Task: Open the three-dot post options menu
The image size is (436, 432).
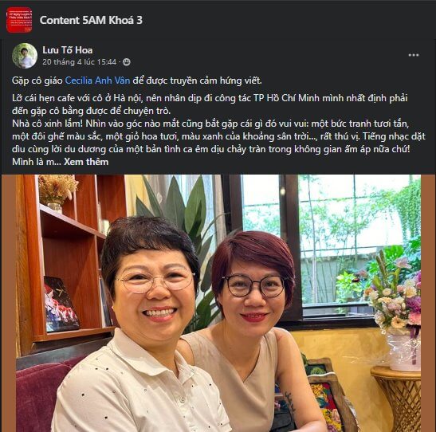Action: tap(414, 55)
